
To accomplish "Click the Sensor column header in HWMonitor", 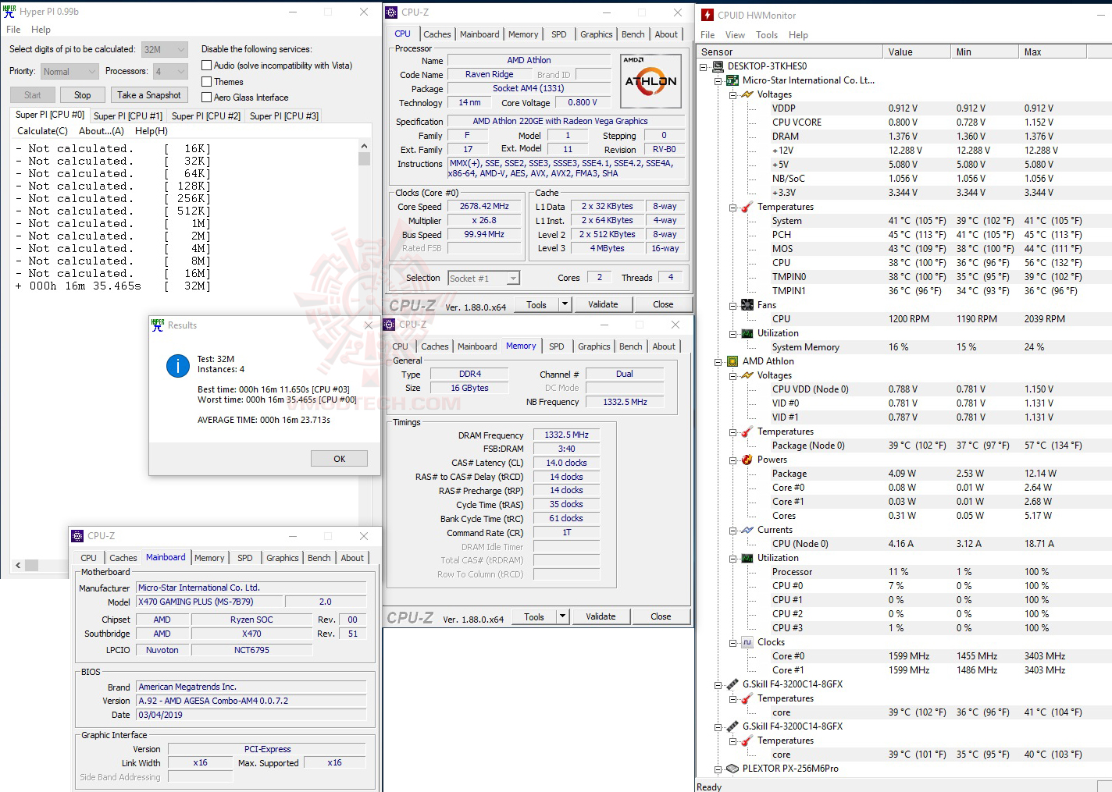I will pos(790,52).
